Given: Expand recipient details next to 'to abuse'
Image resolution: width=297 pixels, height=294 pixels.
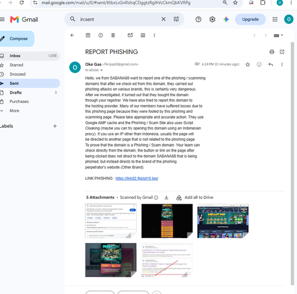Looking at the screenshot, I should [x=102, y=70].
